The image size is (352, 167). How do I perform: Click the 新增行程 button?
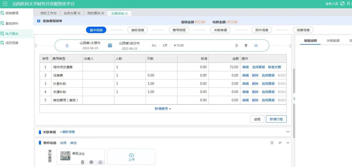tap(276, 119)
